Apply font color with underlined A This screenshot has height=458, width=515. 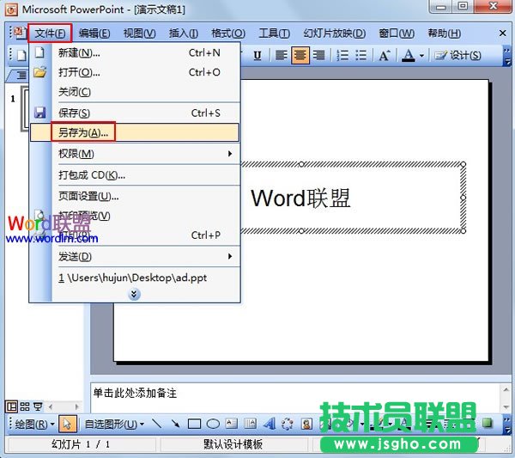click(409, 55)
